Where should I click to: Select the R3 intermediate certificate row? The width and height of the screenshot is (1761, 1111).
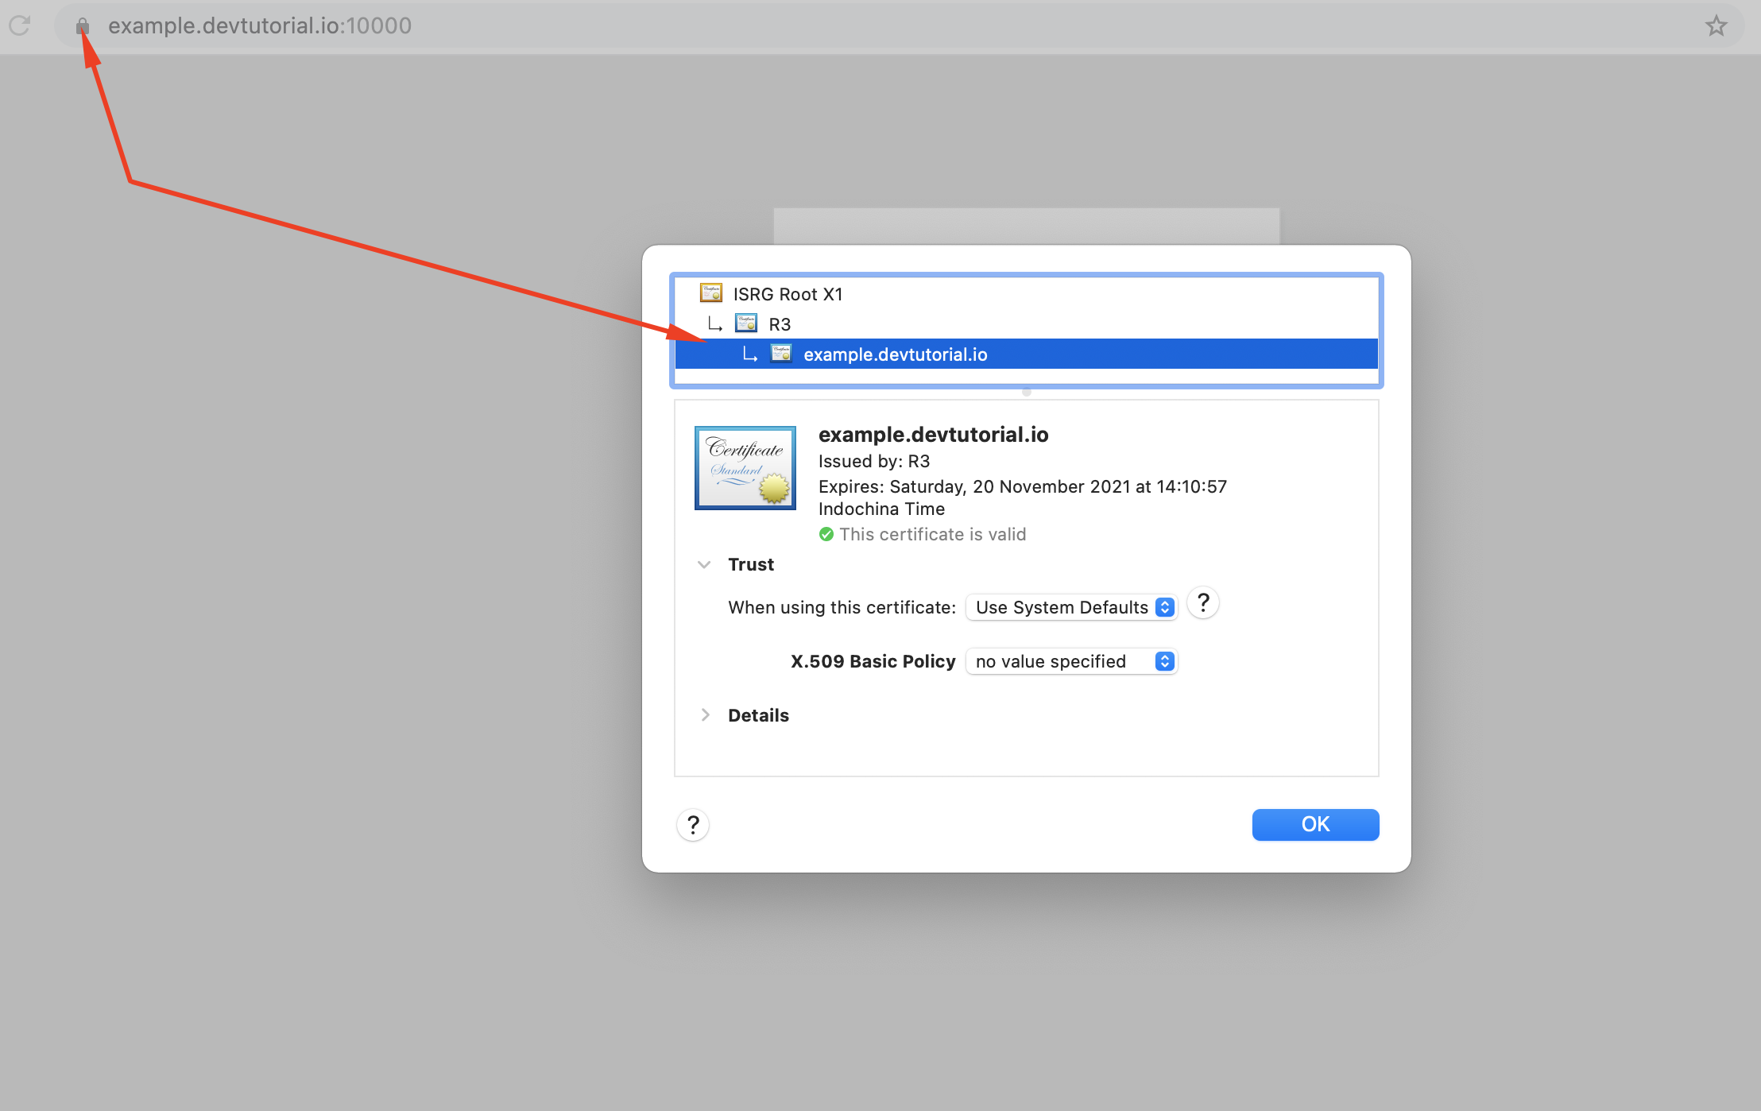click(1026, 324)
